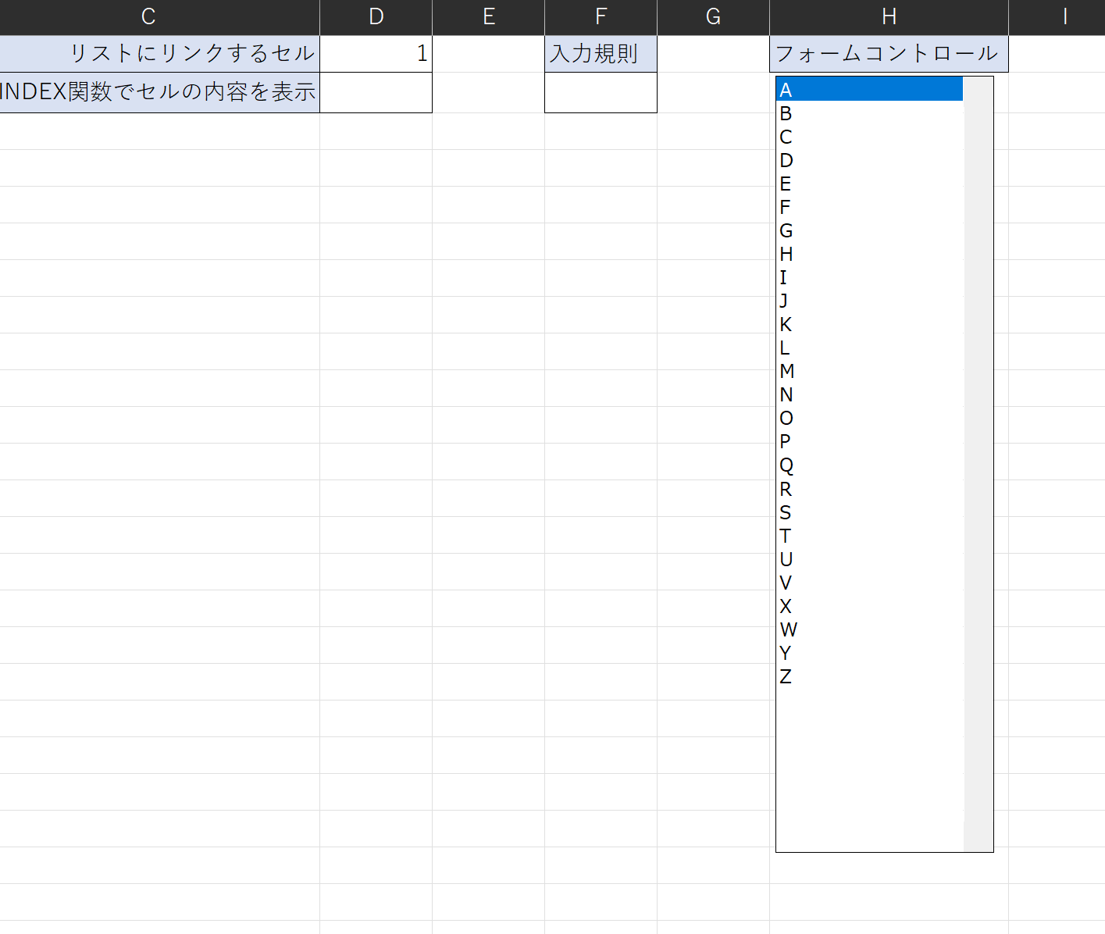Select the 入力規則 header cell

coord(601,54)
